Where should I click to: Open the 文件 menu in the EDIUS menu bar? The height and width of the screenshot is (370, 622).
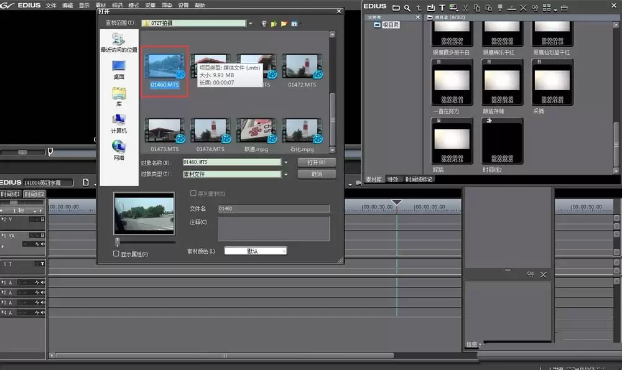point(51,5)
